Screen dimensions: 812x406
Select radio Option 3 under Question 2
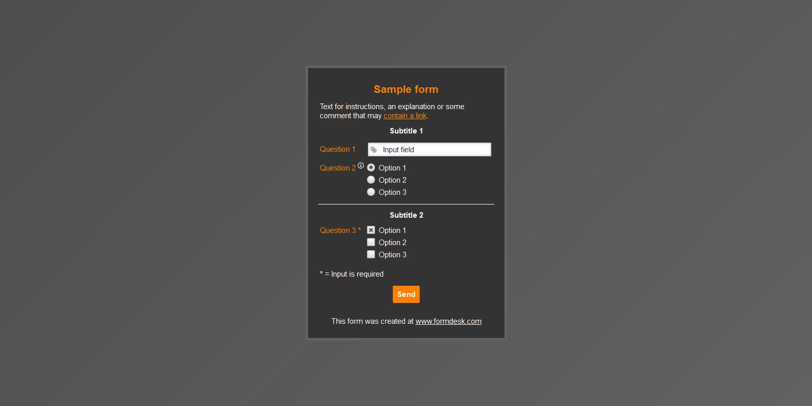coord(371,192)
